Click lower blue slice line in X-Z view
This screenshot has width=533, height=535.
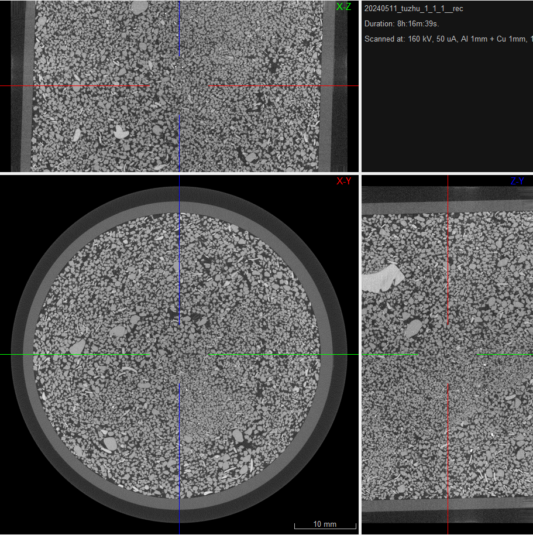tap(179, 142)
